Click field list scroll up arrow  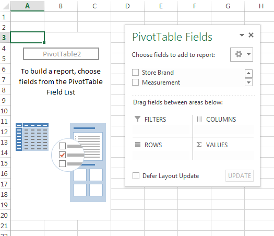click(248, 73)
